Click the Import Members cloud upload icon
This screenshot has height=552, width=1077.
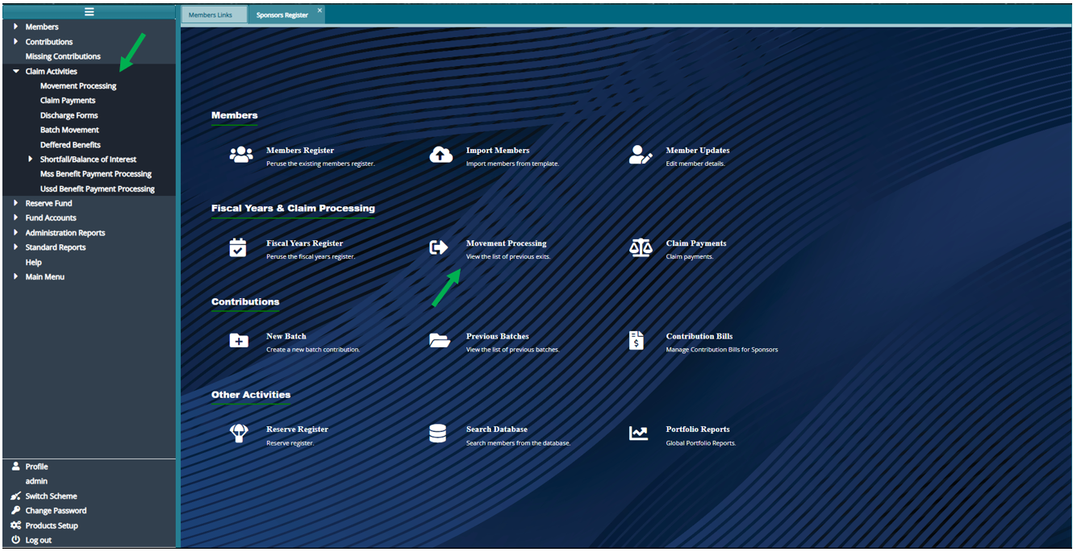pos(440,156)
